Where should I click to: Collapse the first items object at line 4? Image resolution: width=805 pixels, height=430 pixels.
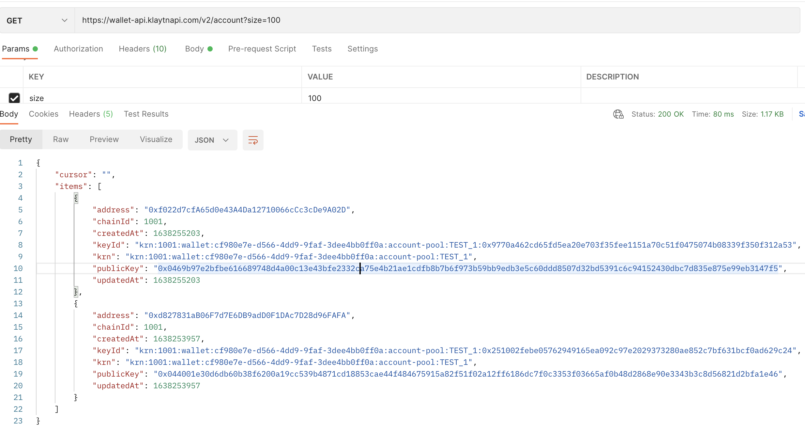[76, 198]
